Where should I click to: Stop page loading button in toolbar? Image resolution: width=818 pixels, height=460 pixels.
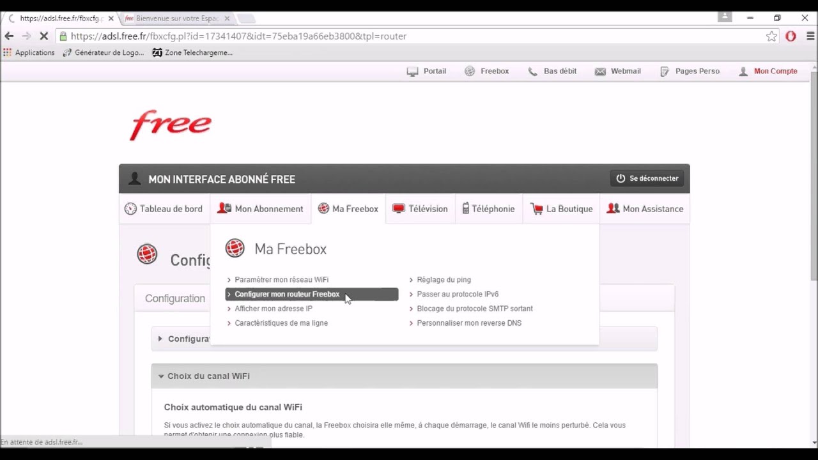[43, 36]
